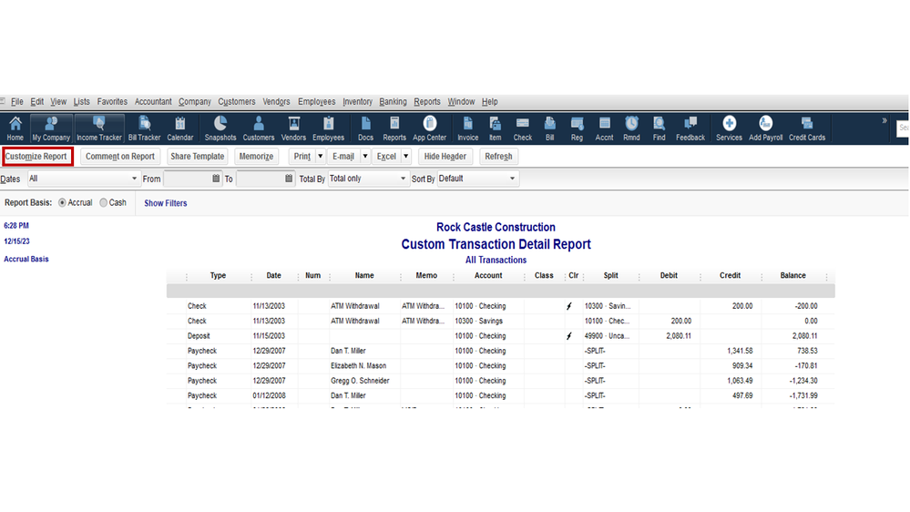
Task: Open the Reports menu
Action: click(x=427, y=102)
